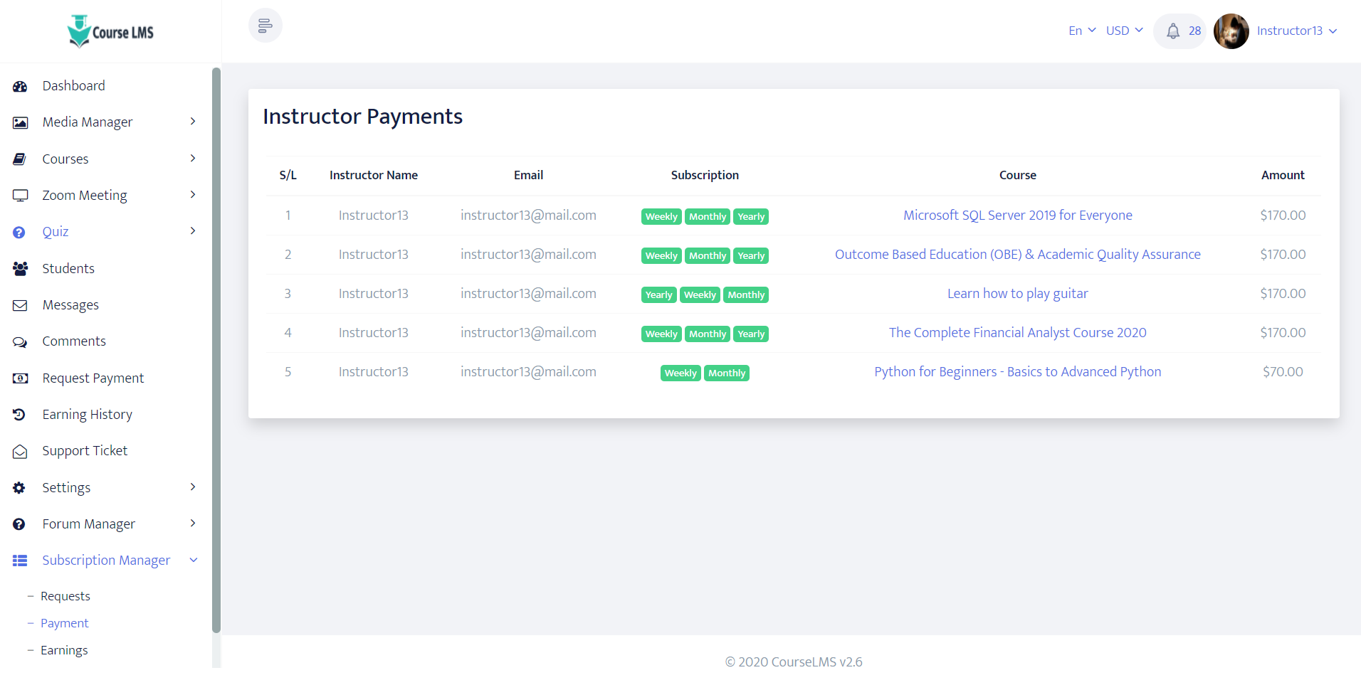Go to Dashboard in sidebar
1361x685 pixels.
pos(74,86)
